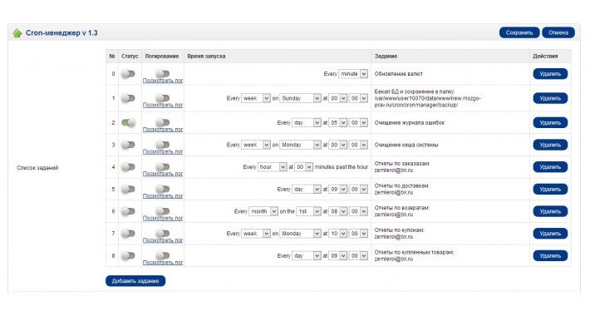Click the 'Действия' column header

(545, 56)
